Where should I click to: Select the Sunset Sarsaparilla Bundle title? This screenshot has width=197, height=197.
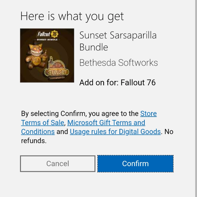tap(118, 41)
